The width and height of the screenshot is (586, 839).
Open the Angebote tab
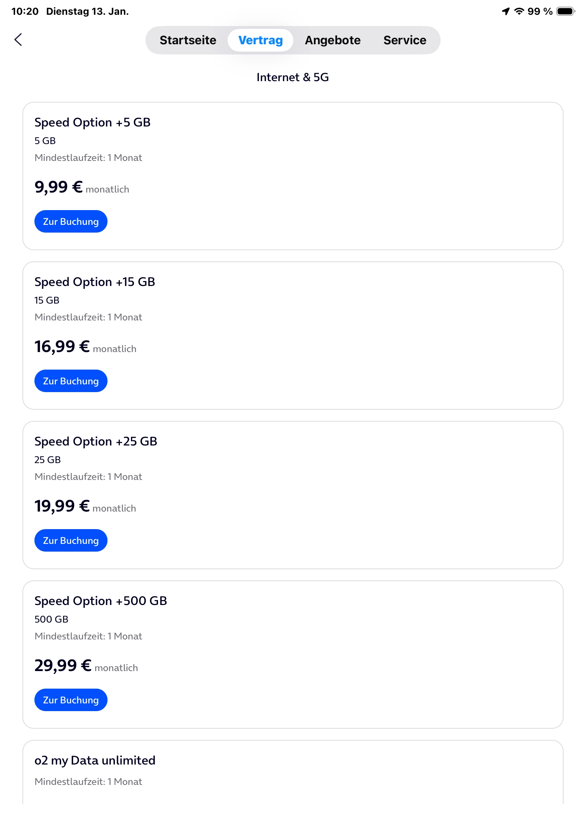click(x=332, y=40)
